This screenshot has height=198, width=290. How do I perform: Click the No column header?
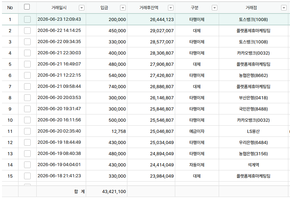[10, 8]
